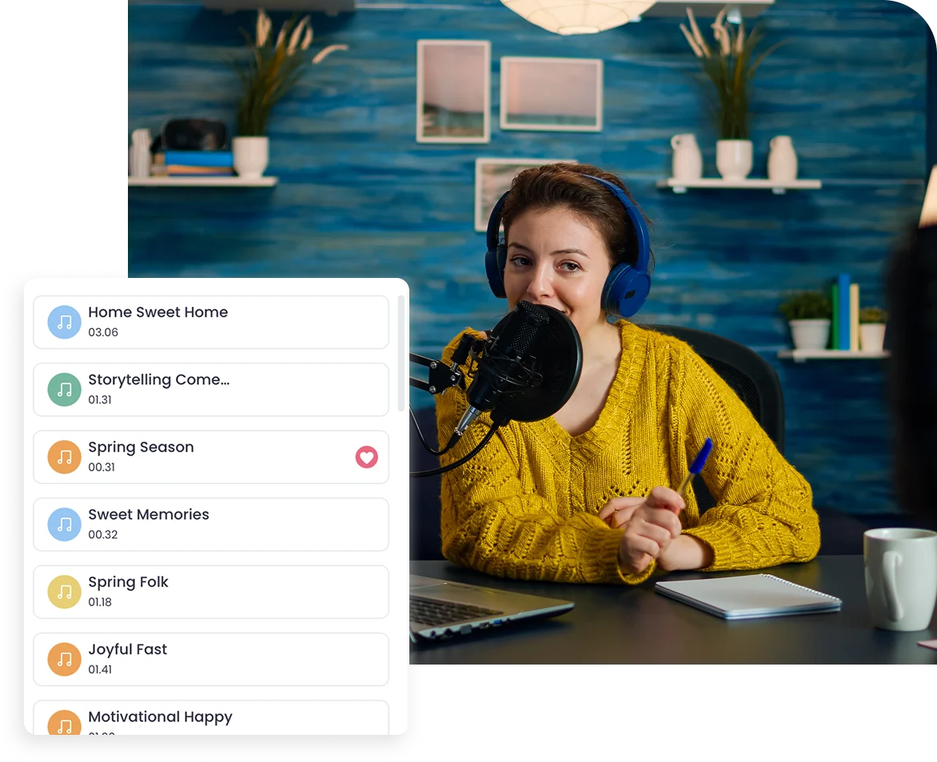Screen dimensions: 937x762
Task: Click the orange music icon for Joyful Fast
Action: click(x=64, y=660)
